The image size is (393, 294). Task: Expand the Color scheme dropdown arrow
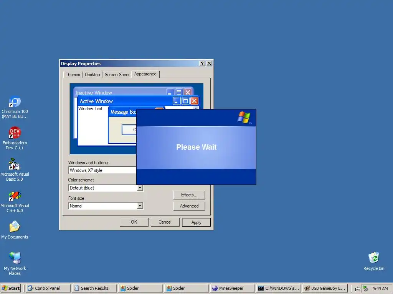[140, 188]
